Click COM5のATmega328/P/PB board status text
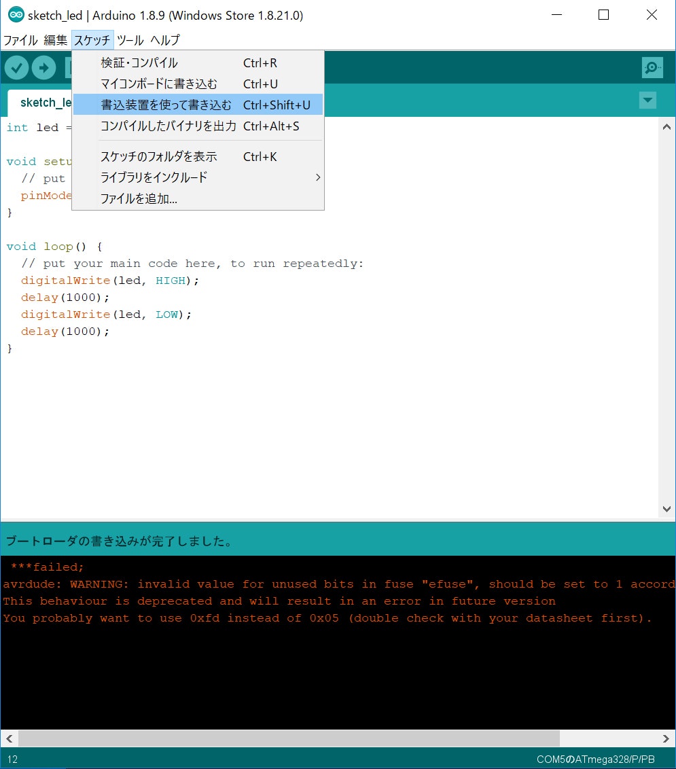Image resolution: width=676 pixels, height=769 pixels. click(x=596, y=759)
